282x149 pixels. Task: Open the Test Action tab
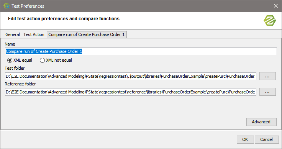[34, 34]
